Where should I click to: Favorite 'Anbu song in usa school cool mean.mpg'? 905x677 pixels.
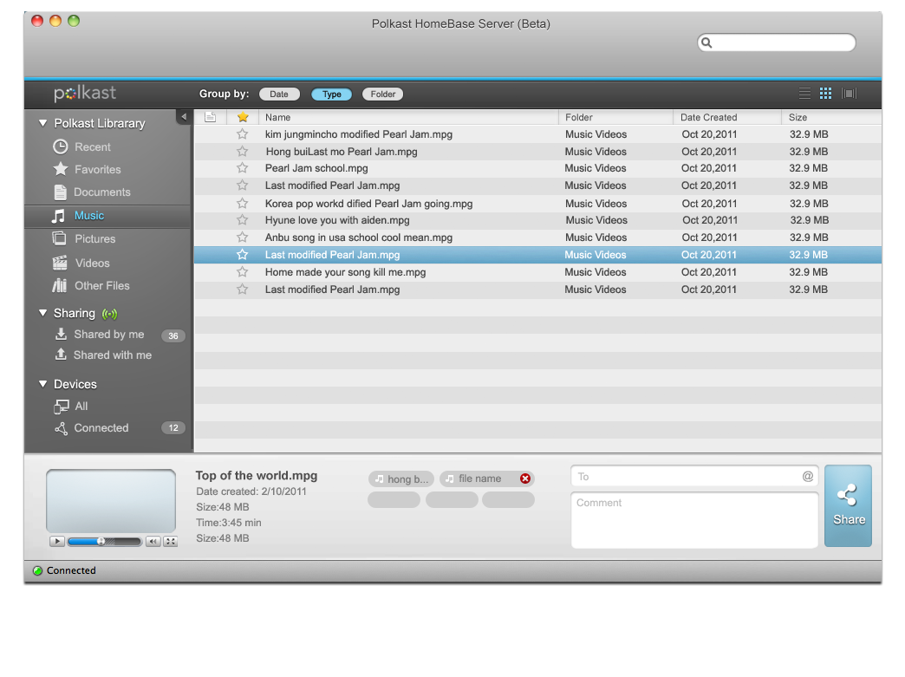pos(243,238)
